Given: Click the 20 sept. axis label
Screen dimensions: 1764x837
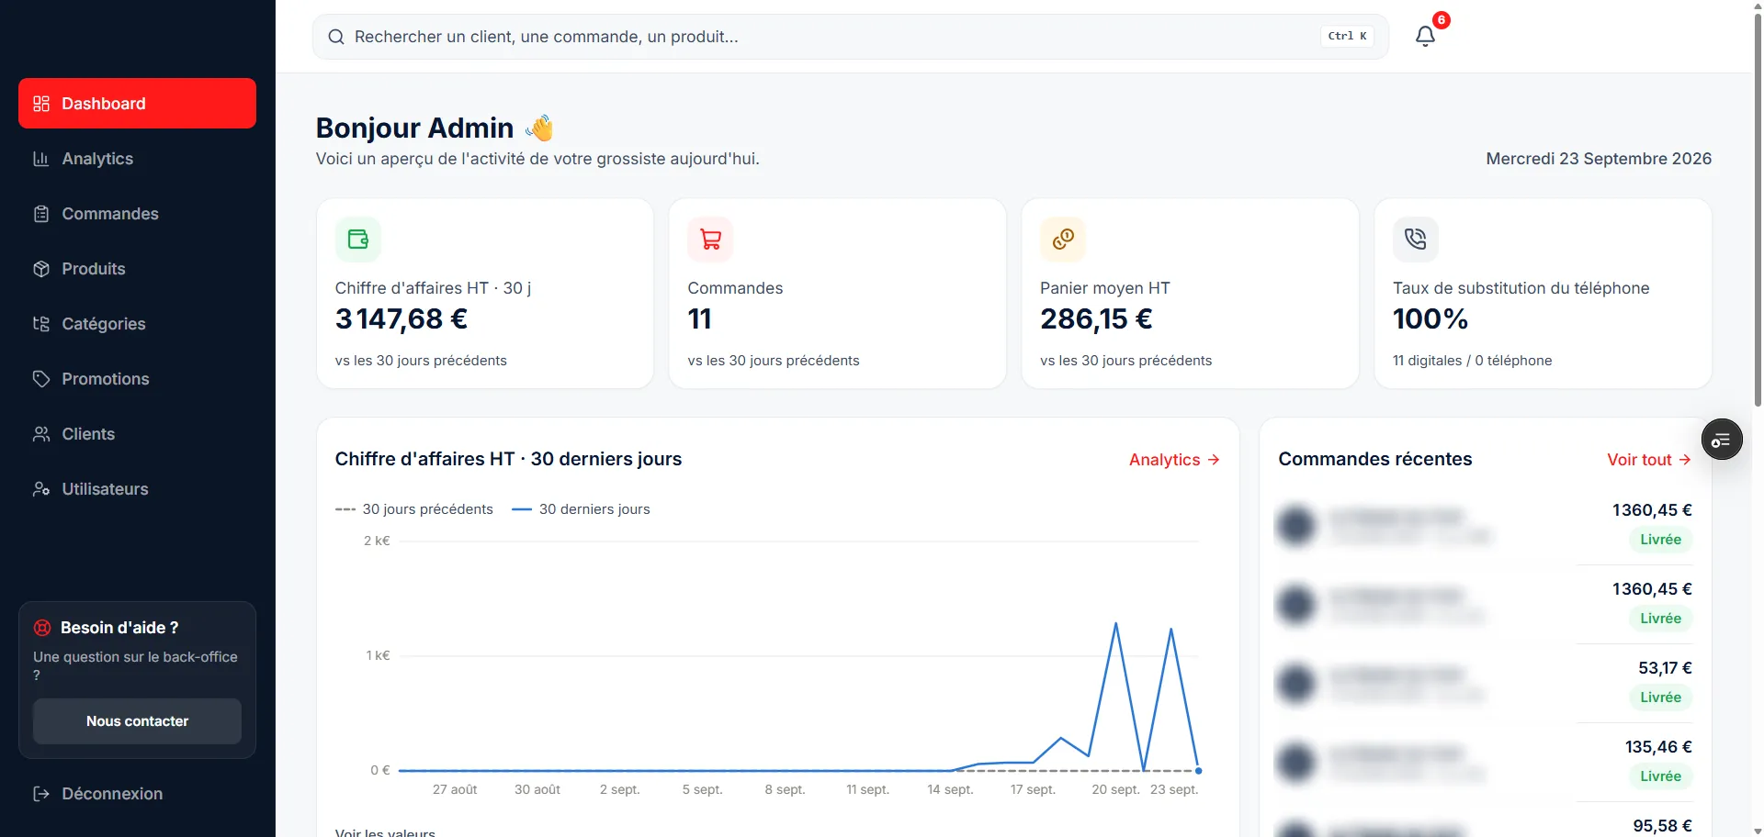Looking at the screenshot, I should coord(1115,789).
